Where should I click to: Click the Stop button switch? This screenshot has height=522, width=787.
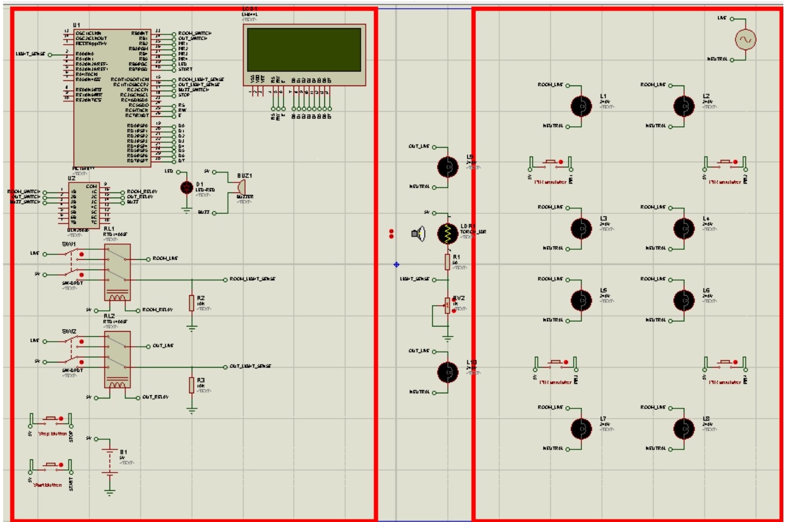point(51,420)
